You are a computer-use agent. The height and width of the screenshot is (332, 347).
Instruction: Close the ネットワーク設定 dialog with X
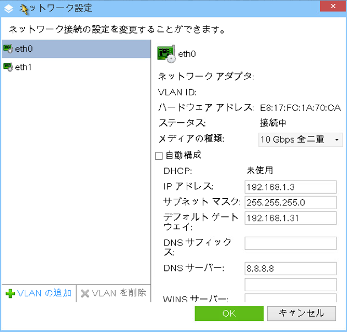coord(333,6)
